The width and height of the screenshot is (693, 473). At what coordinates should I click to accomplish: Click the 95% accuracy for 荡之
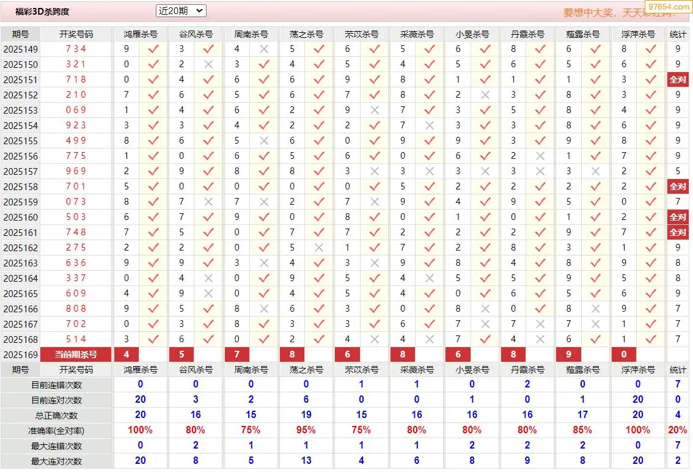(x=306, y=430)
